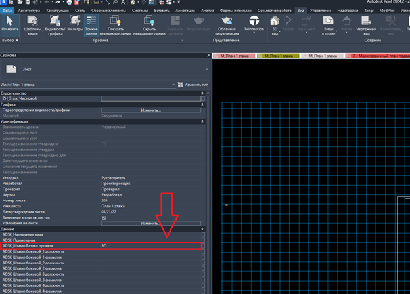Open the Графика panel dialog launcher
Image resolution: width=410 pixels, height=294 pixels.
183,41
